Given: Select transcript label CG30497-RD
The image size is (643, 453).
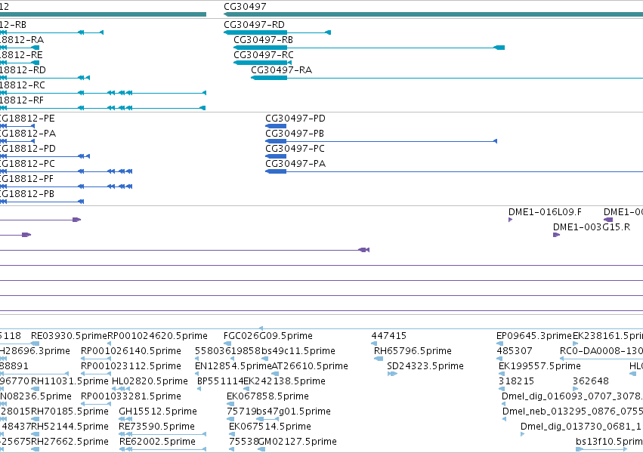Looking at the screenshot, I should coord(254,25).
